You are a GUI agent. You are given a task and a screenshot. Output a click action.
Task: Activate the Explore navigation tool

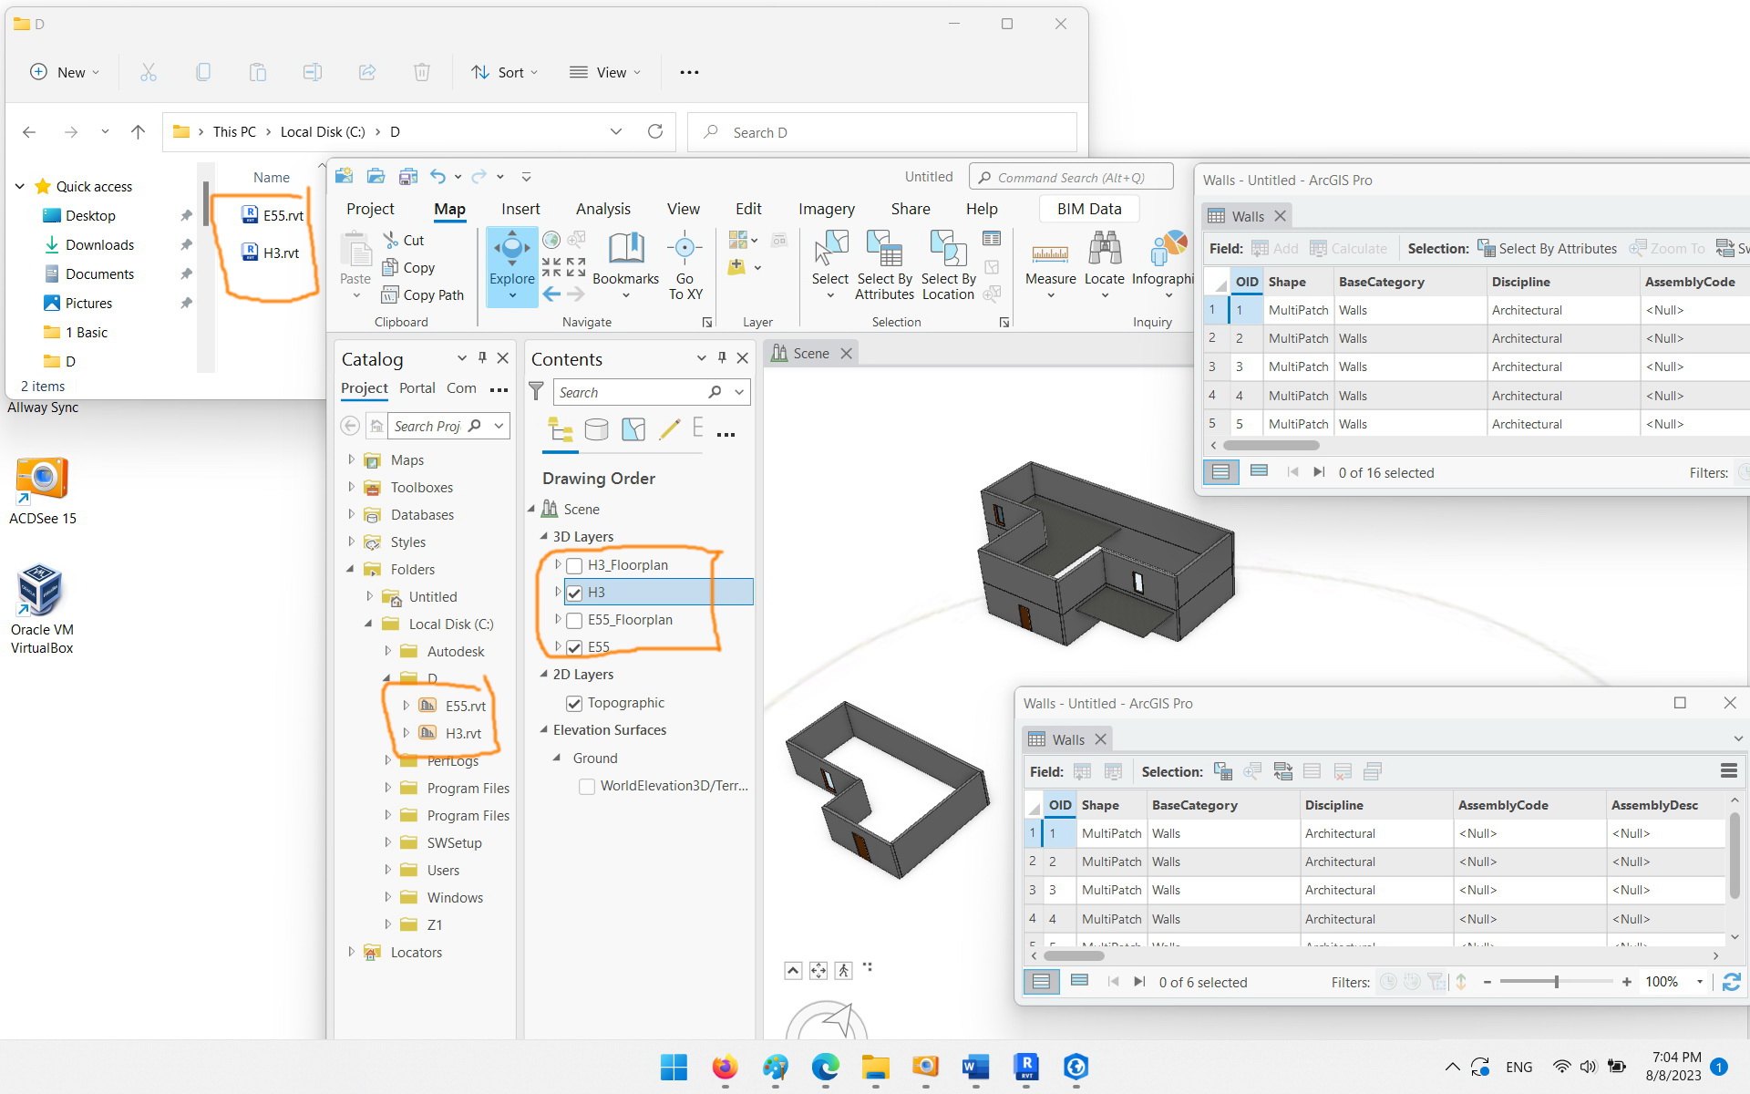click(511, 260)
